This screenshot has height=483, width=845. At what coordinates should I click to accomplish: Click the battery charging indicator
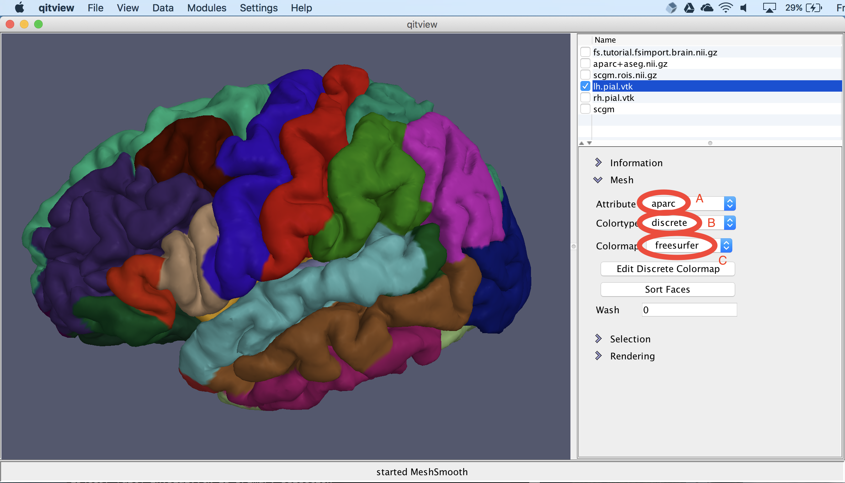click(814, 8)
